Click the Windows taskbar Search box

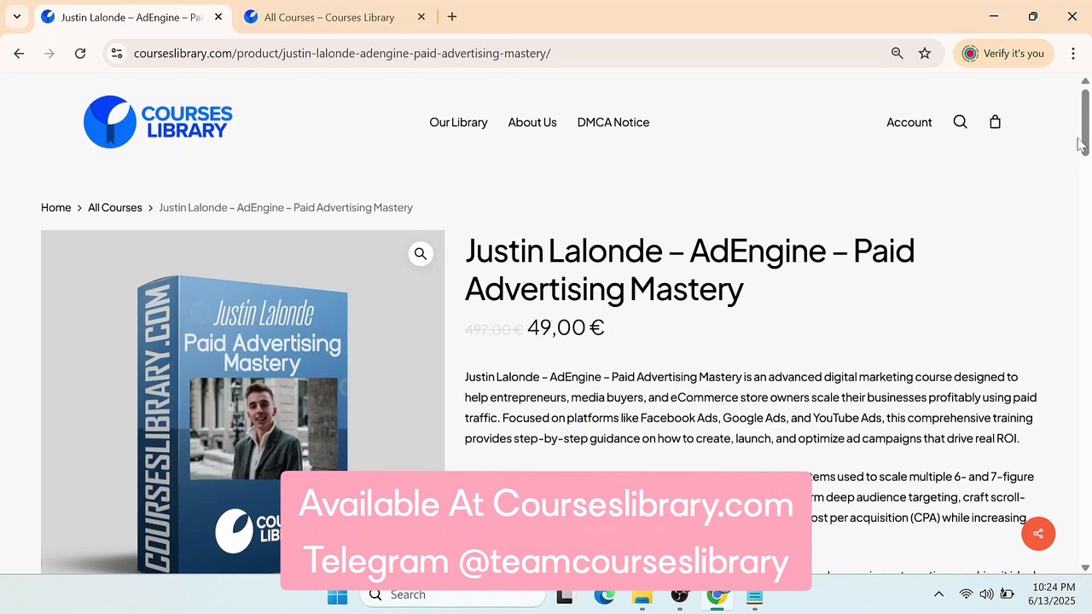point(452,595)
